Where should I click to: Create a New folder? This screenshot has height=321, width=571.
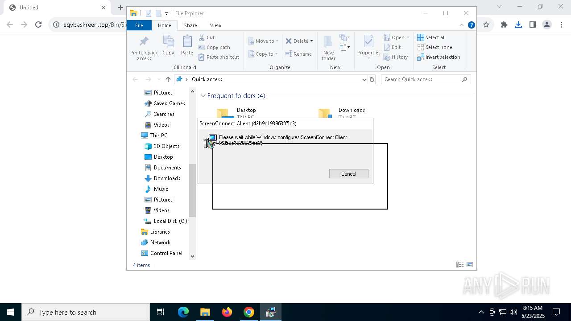[328, 48]
